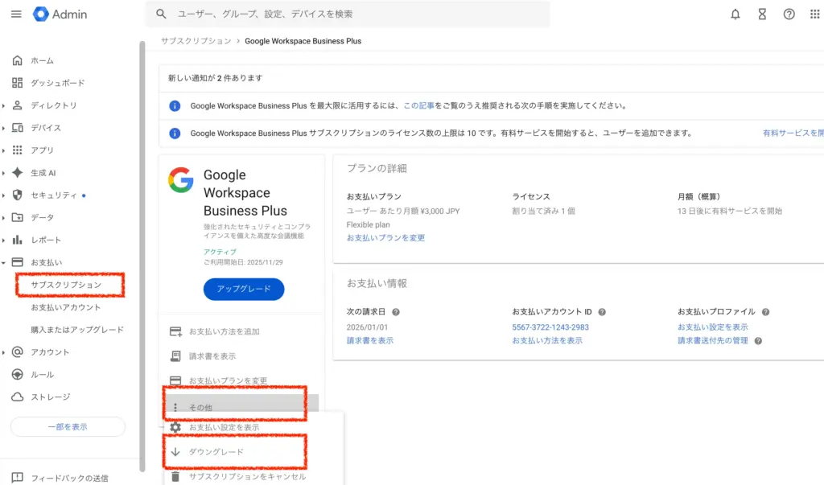The height and width of the screenshot is (485, 824).
Task: Open the hamburger navigation menu
Action: point(15,14)
